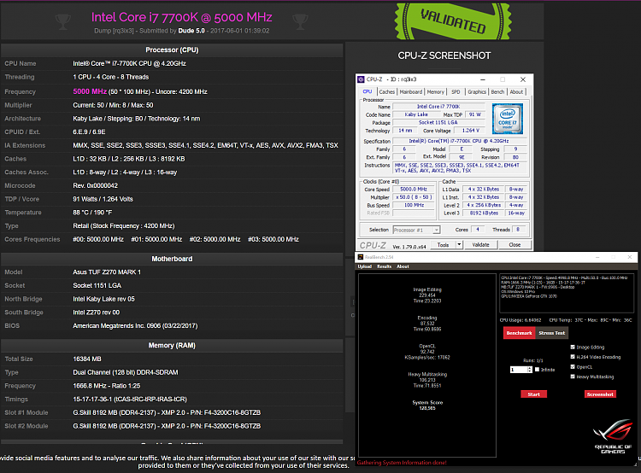This screenshot has width=641, height=473.
Task: Click the System Score result in RealBench
Action: pyautogui.click(x=427, y=406)
